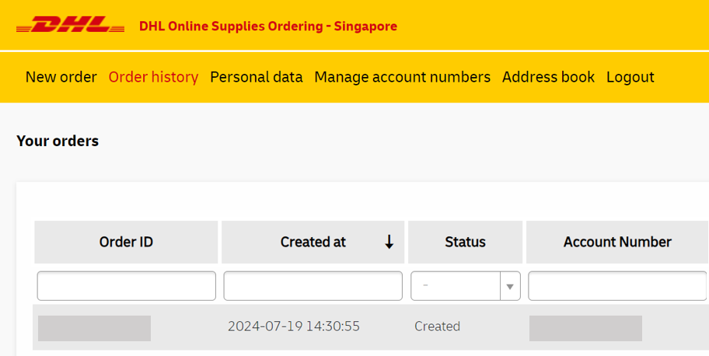Select Manage account numbers
Image resolution: width=709 pixels, height=356 pixels.
402,77
